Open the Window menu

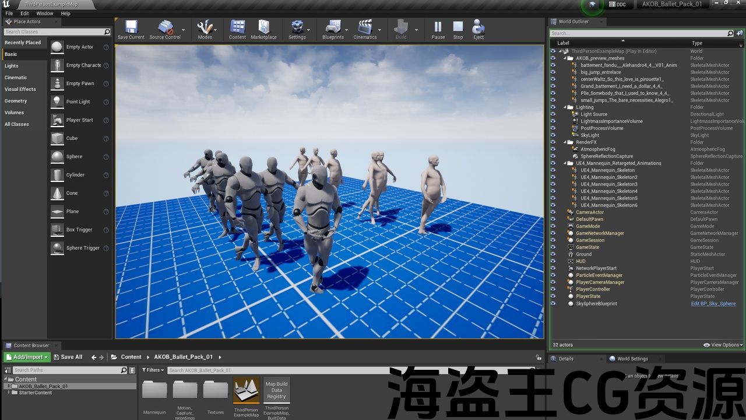[45, 13]
